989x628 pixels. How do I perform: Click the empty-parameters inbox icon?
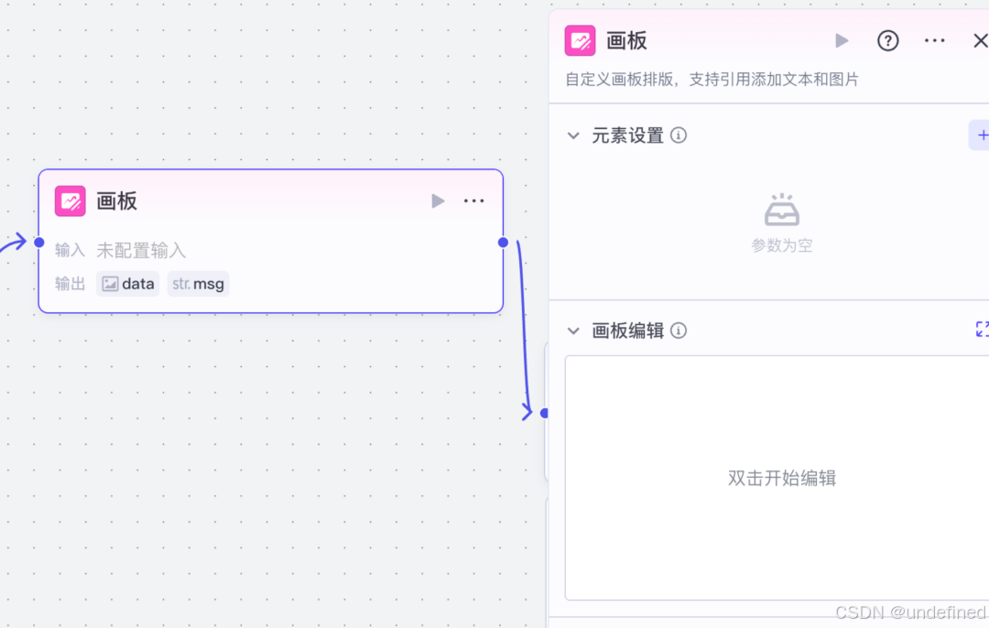coord(781,210)
